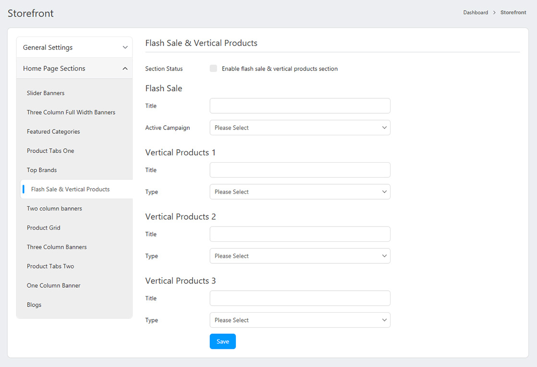Open Two column banners section
This screenshot has width=537, height=367.
pos(54,209)
